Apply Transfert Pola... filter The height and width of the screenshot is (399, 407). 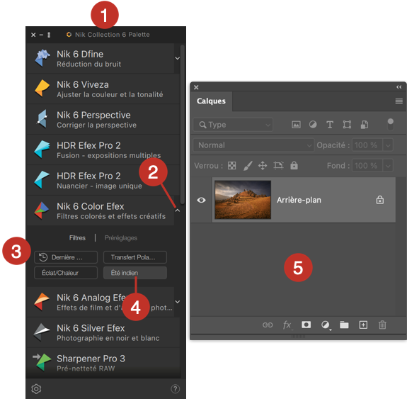[x=135, y=257]
